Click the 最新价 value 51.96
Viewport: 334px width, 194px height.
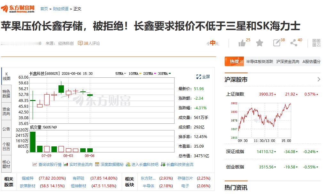pos(199,89)
